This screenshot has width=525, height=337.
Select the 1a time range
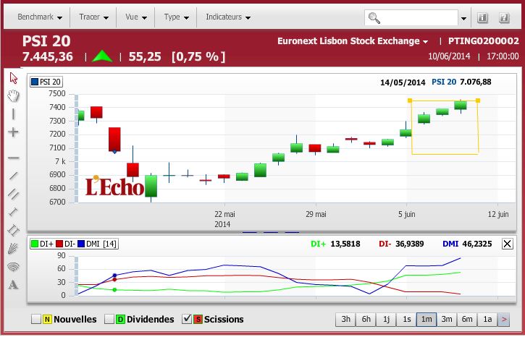coord(487,319)
